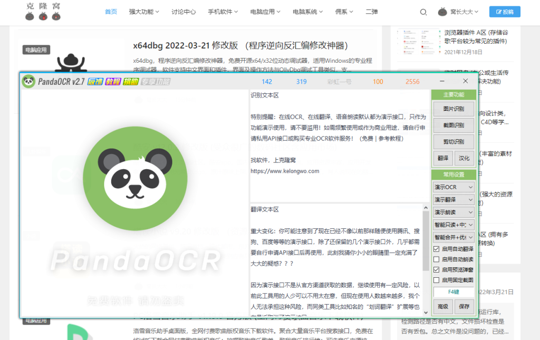Open the 讨论中心 nav item
Image resolution: width=540 pixels, height=340 pixels.
tap(184, 12)
